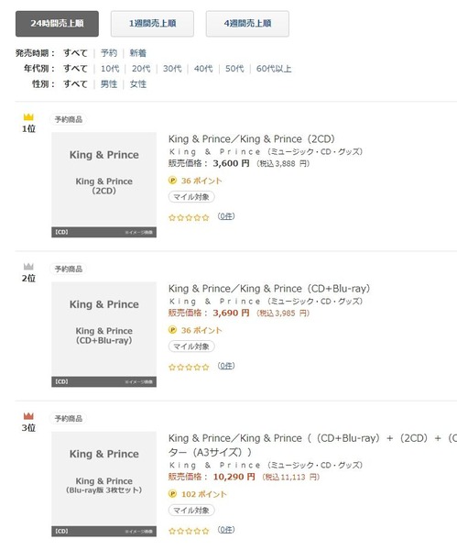Filter release period by 新着

tap(137, 53)
